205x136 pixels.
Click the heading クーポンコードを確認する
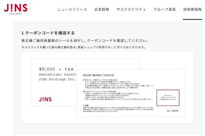48,33
